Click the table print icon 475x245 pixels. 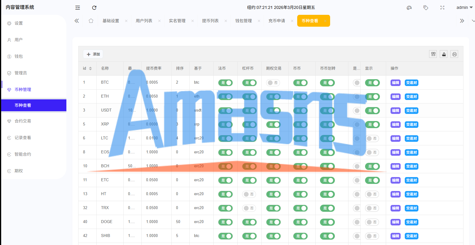(x=455, y=54)
